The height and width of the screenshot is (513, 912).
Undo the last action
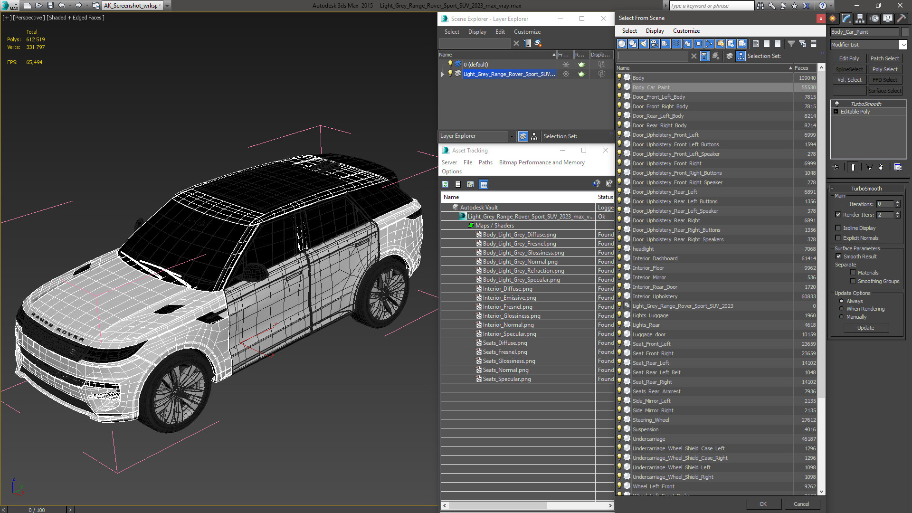pyautogui.click(x=62, y=6)
